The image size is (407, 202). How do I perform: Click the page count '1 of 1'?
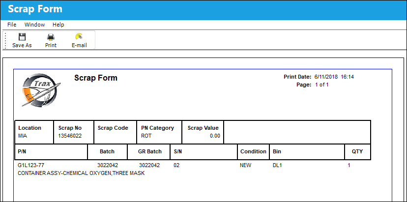pyautogui.click(x=322, y=85)
